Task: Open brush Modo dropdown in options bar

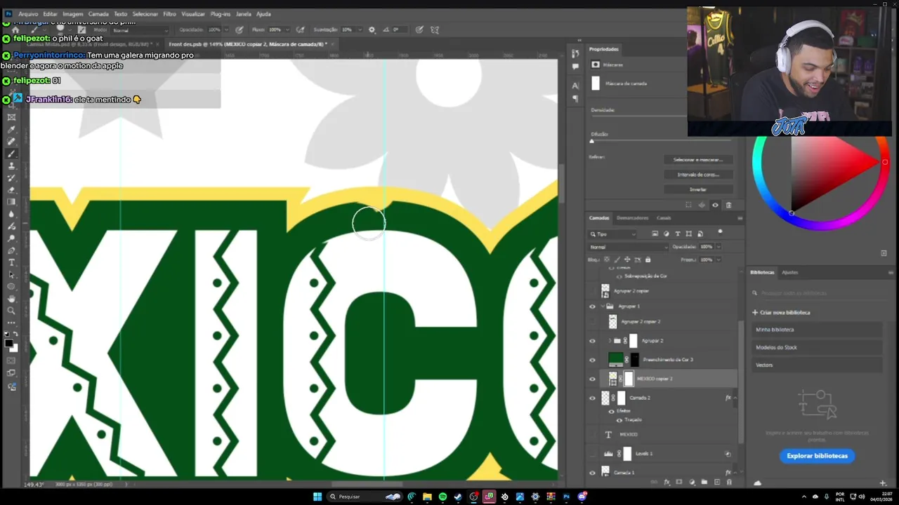Action: [x=140, y=30]
